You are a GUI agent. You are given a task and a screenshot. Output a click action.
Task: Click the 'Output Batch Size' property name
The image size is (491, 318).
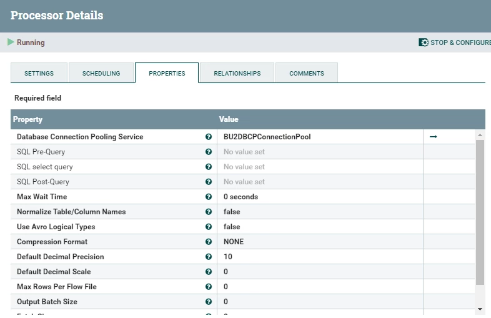click(47, 302)
